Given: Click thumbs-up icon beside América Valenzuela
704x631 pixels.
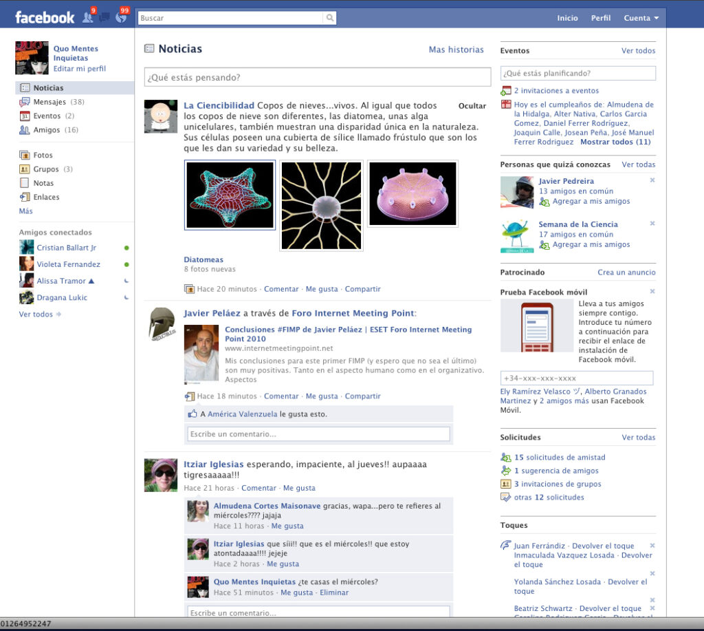Looking at the screenshot, I should (192, 414).
